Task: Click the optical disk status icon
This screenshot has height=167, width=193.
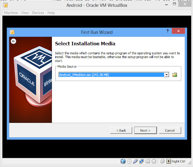Action: click(129, 161)
